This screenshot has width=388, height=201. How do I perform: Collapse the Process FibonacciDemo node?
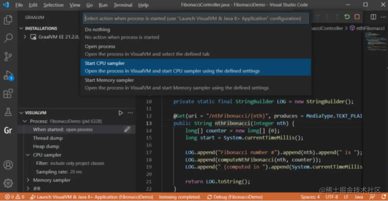click(25, 121)
